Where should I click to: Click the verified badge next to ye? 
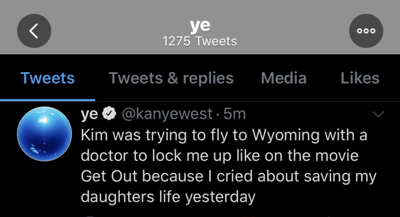tap(110, 114)
